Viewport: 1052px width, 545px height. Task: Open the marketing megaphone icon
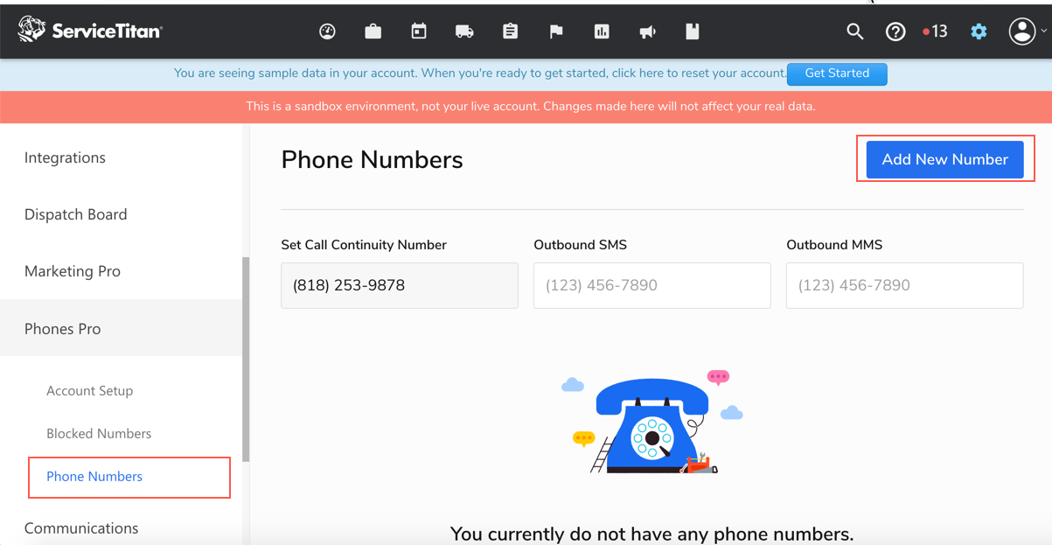pos(647,31)
